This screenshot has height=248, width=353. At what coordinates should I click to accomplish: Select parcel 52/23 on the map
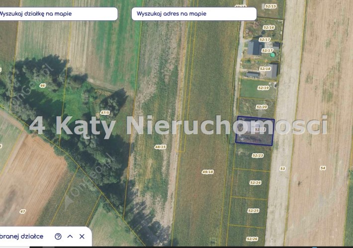tap(258, 156)
